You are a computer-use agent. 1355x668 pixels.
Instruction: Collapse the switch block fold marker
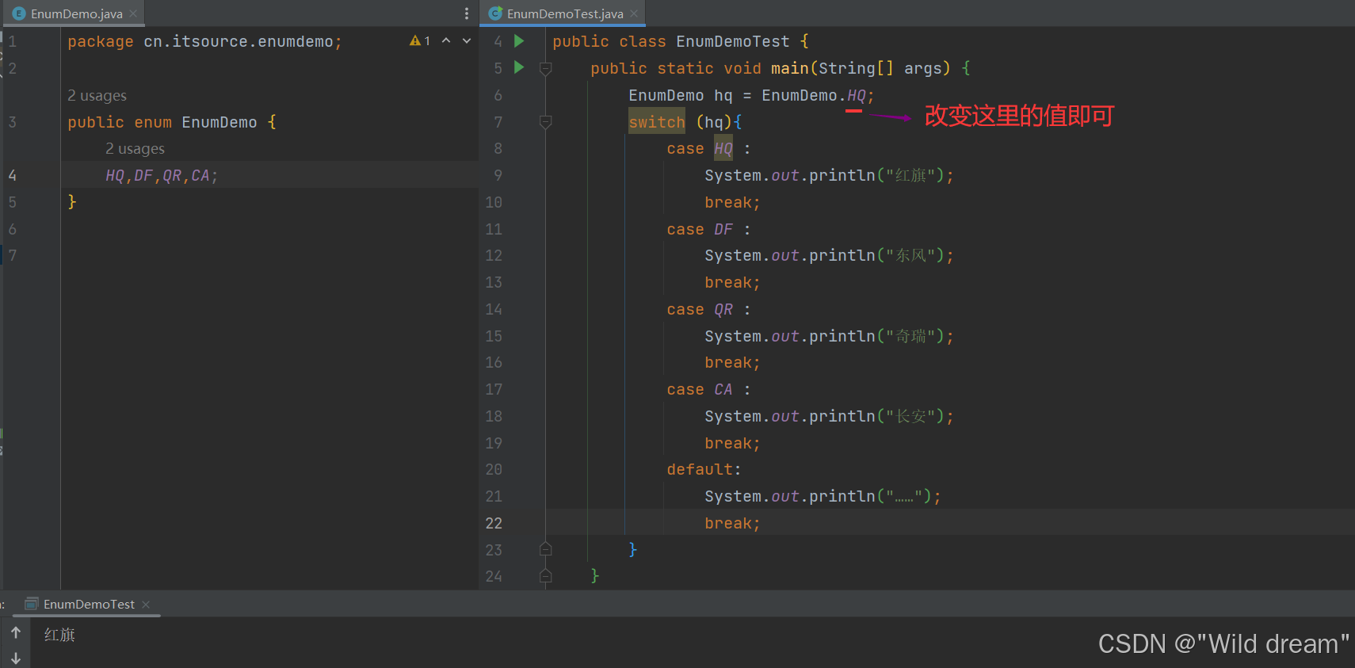click(x=545, y=122)
